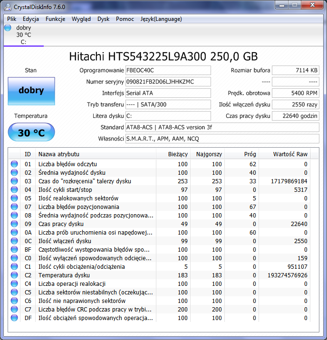
Task: Click the Bieżący column header
Action: point(173,154)
